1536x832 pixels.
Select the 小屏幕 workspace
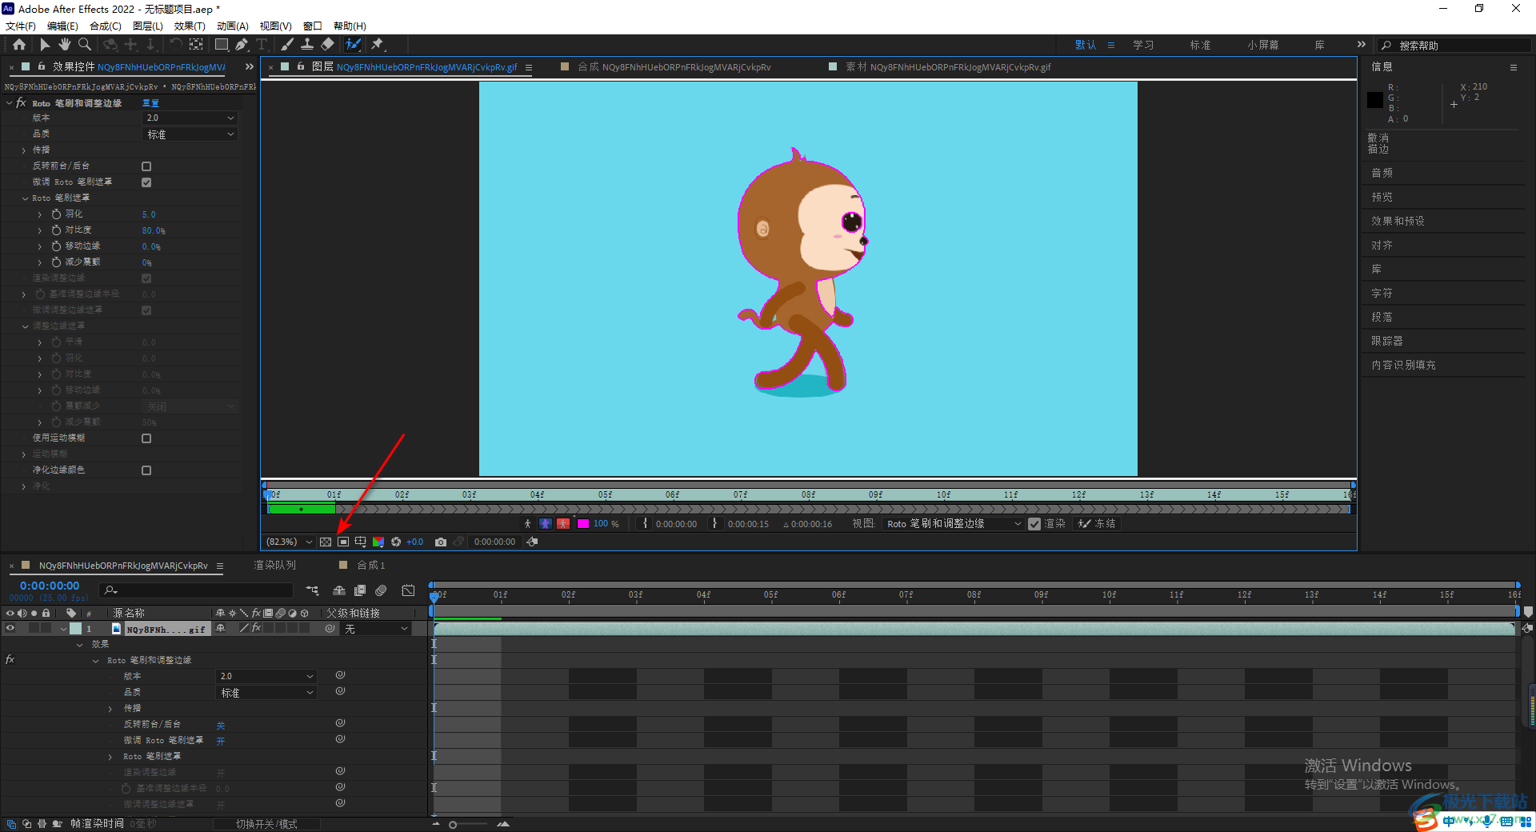(1262, 45)
